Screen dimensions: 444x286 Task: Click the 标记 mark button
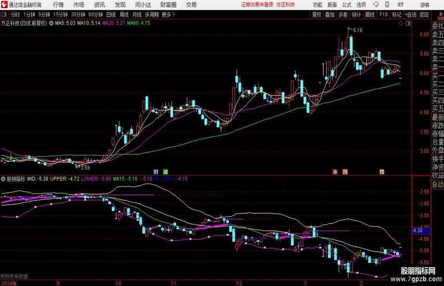tap(397, 15)
